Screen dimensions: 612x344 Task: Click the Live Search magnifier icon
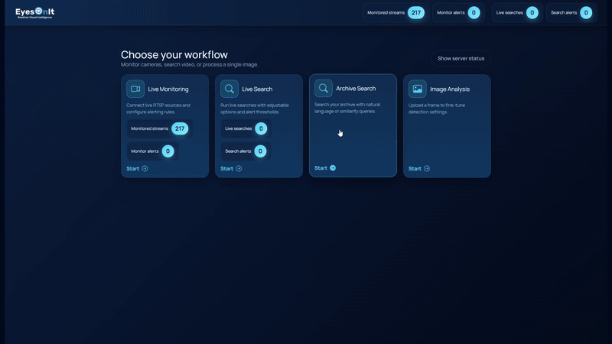[229, 89]
